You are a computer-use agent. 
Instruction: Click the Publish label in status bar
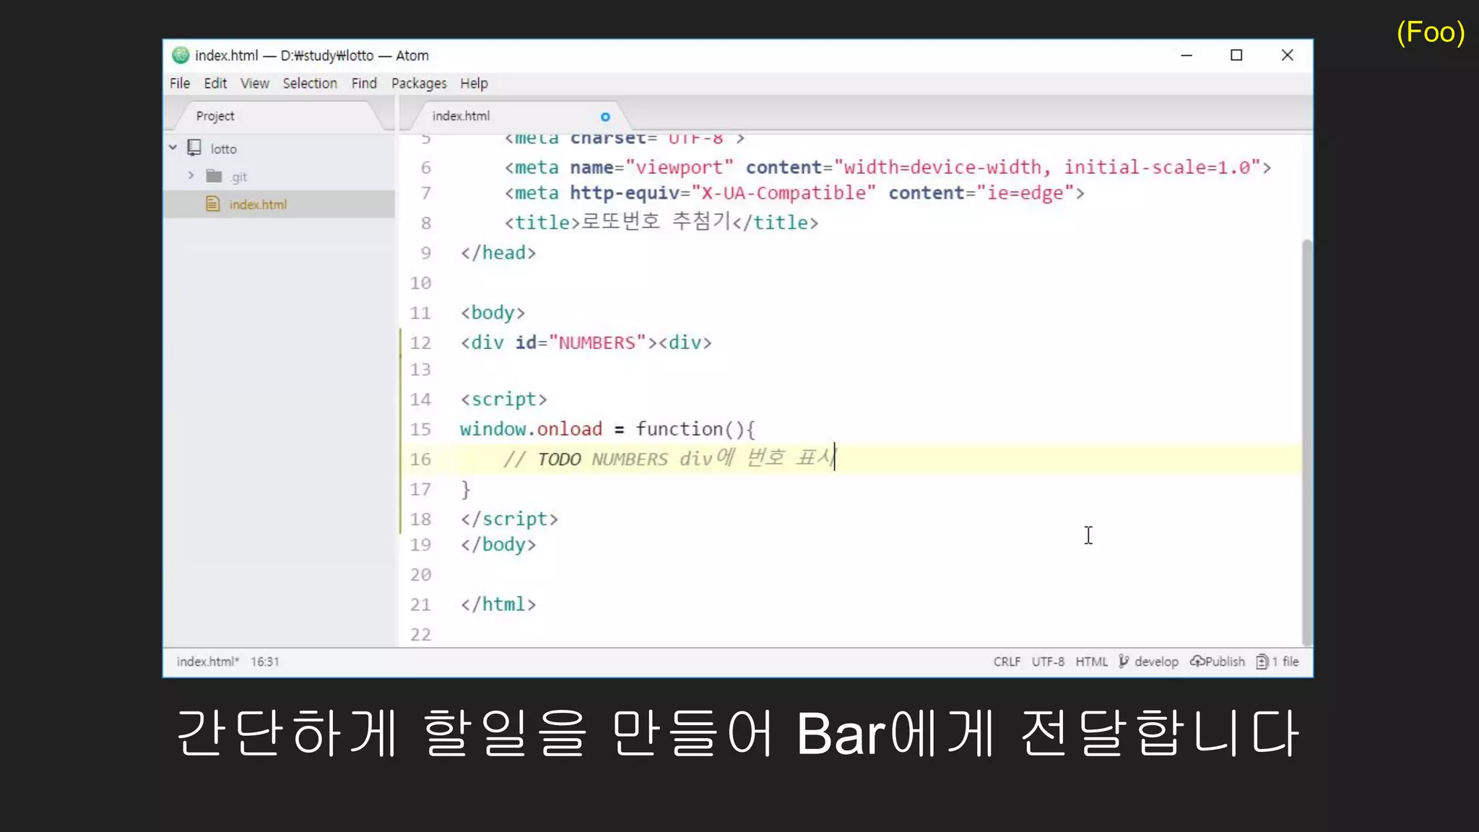[1225, 662]
